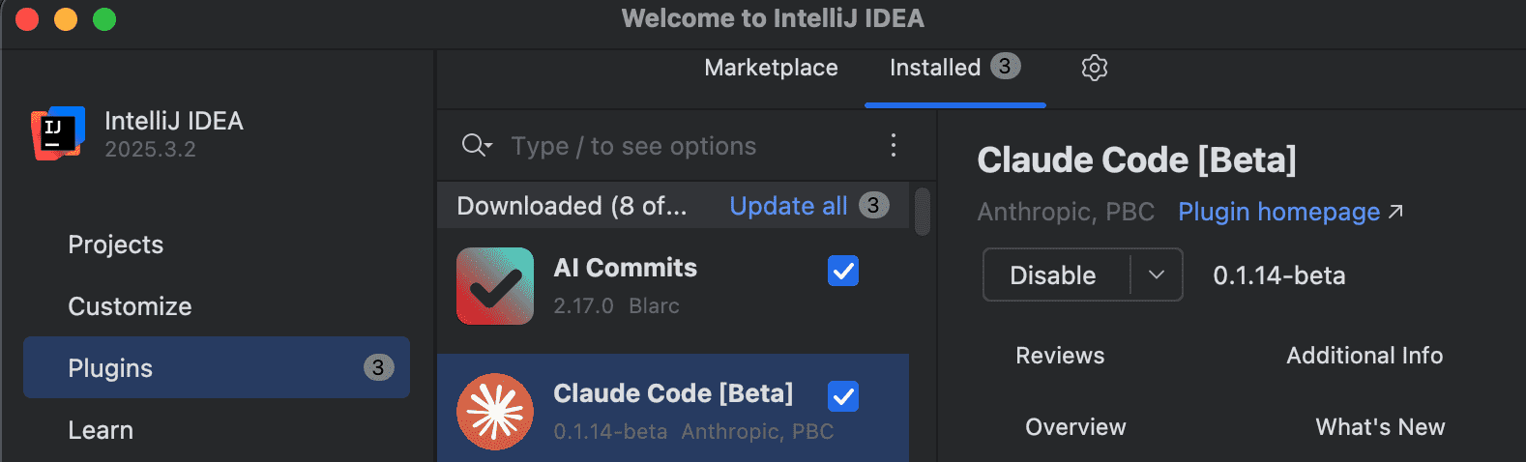Open Customize in the sidebar
This screenshot has height=462, width=1526.
click(130, 306)
